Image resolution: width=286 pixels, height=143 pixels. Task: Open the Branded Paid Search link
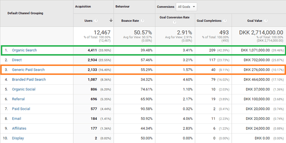(x=29, y=79)
